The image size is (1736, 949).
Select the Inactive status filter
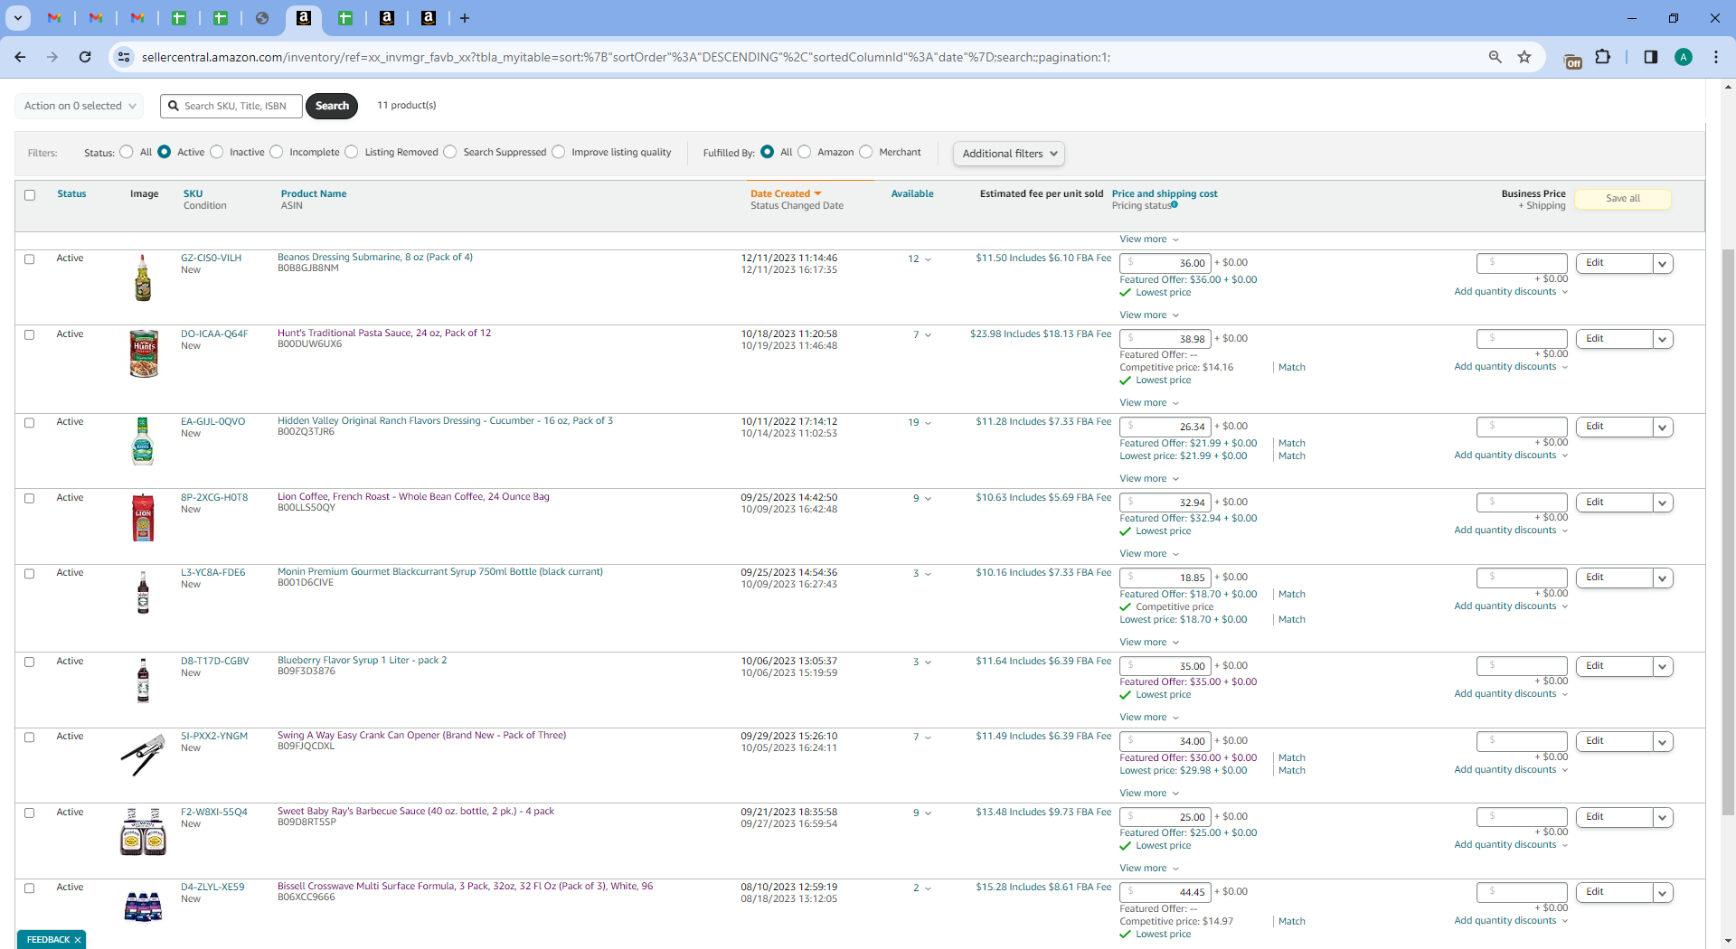point(217,152)
